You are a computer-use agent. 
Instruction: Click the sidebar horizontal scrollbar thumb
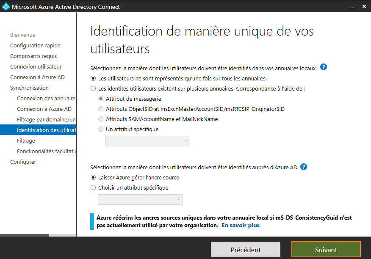coord(25,235)
